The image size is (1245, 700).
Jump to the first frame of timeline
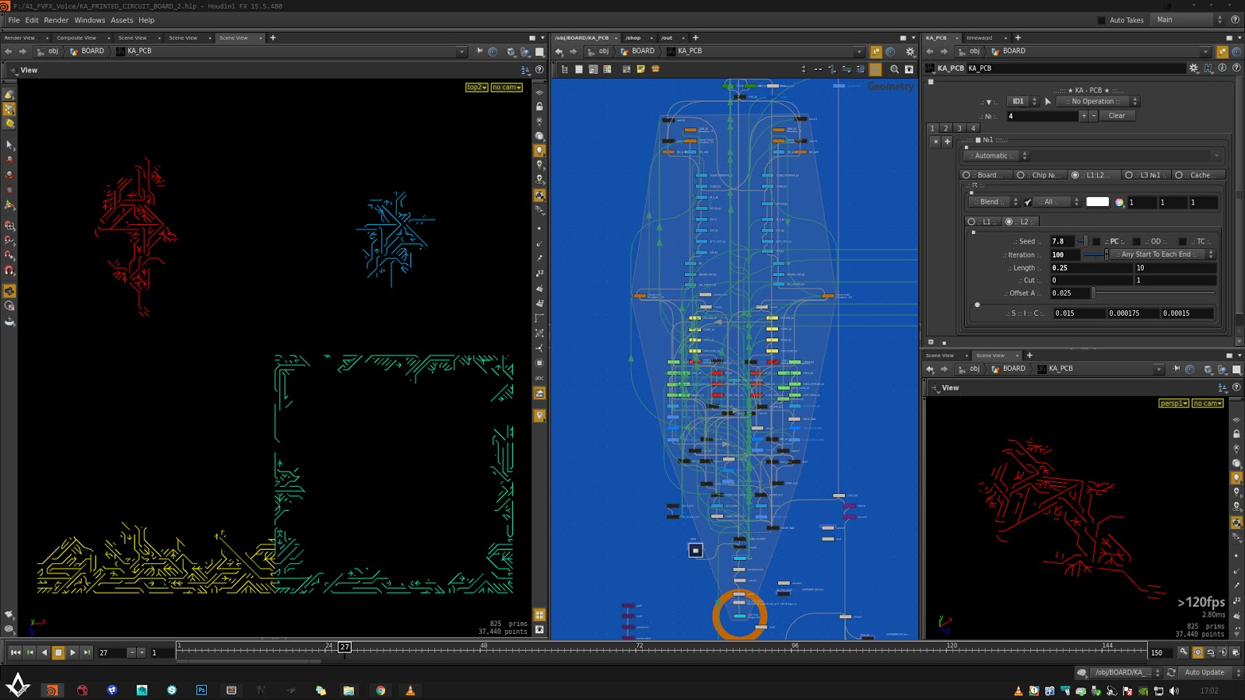click(15, 653)
